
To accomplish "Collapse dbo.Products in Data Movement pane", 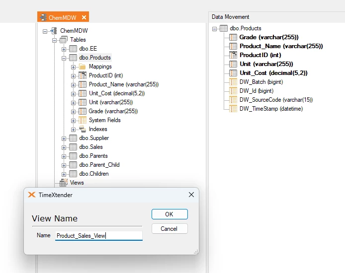I will [215, 29].
